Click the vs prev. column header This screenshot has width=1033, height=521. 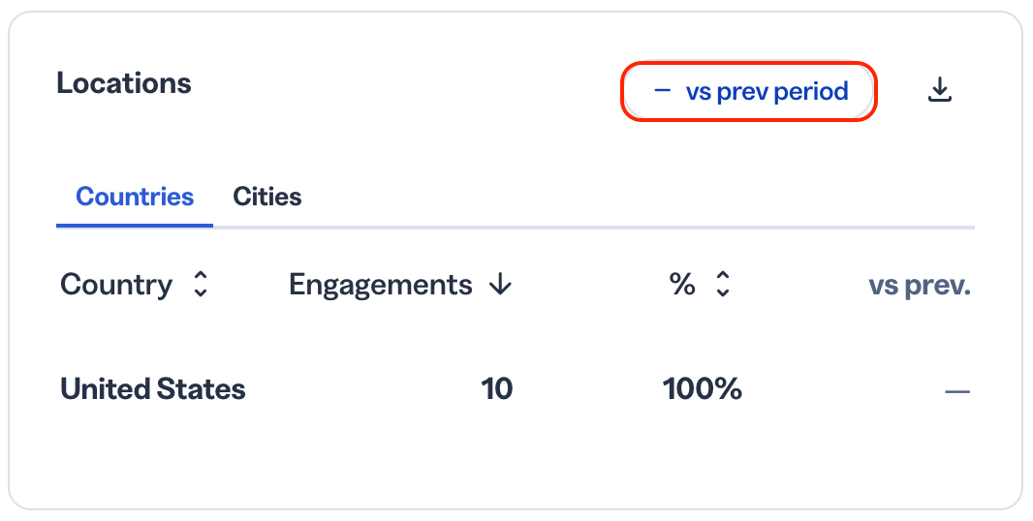coord(920,286)
